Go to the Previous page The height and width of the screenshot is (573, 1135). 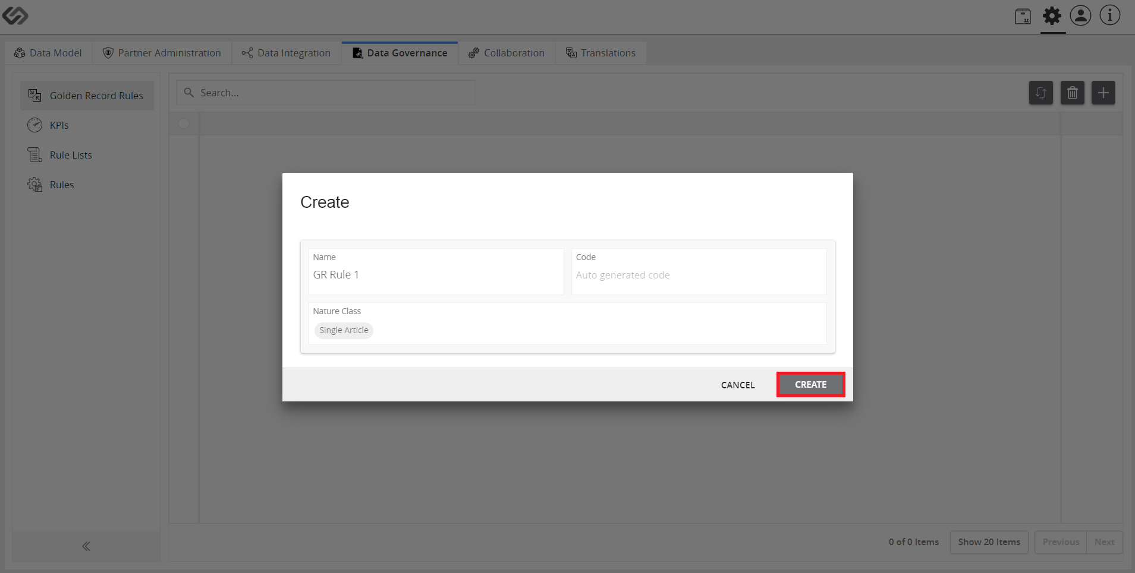[x=1061, y=542]
